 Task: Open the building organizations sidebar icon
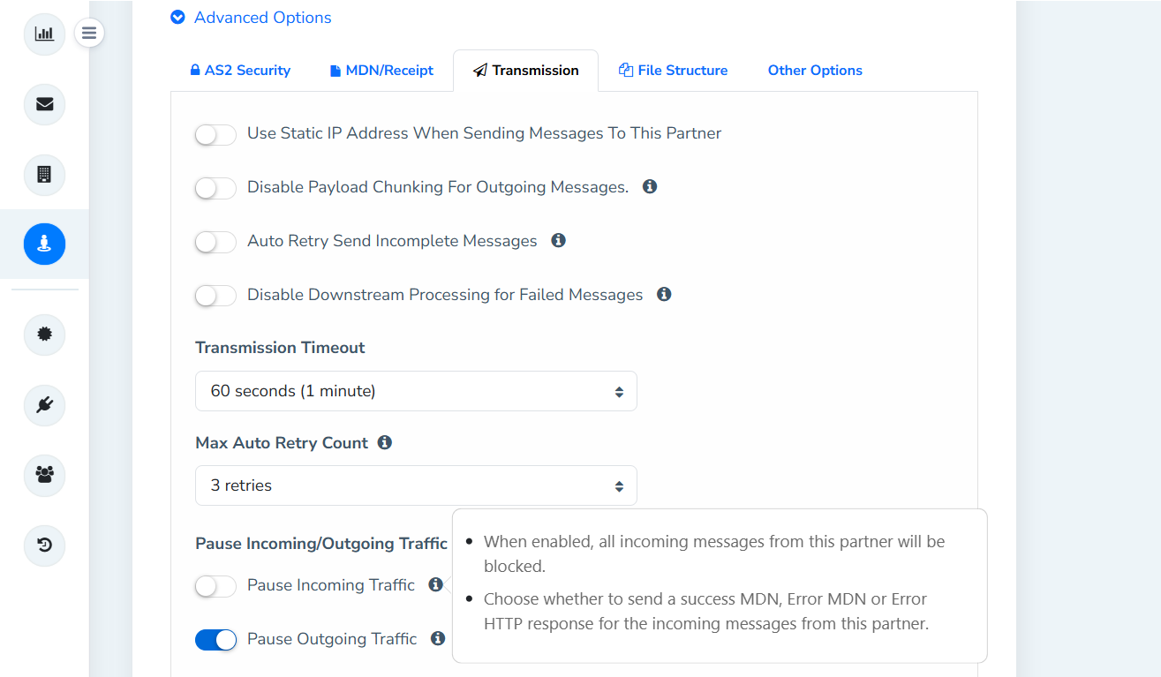(x=44, y=174)
